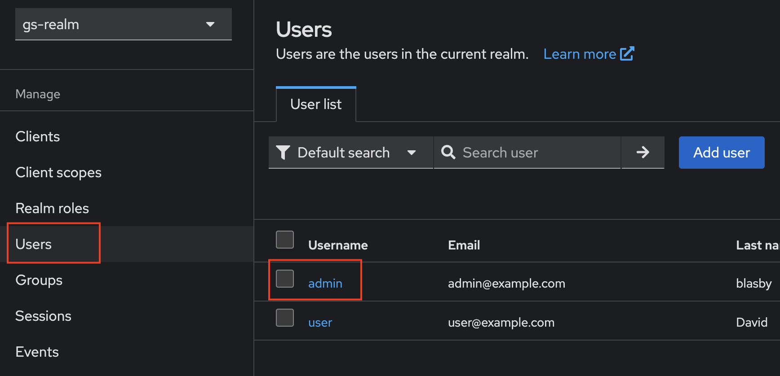
Task: Open Events in the sidebar
Action: pos(37,352)
